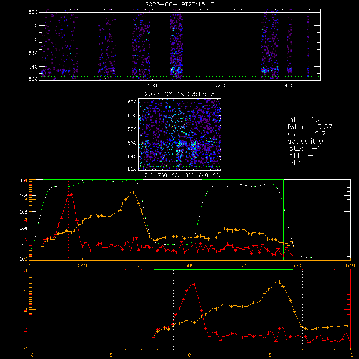This screenshot has width=359, height=359.
Task: Click the thick green bar atop the bottom plot
Action: (223, 269)
